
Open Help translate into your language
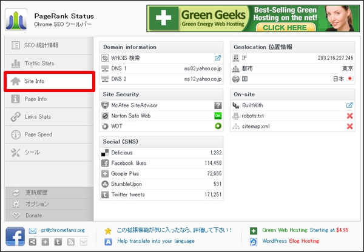pyautogui.click(x=156, y=241)
